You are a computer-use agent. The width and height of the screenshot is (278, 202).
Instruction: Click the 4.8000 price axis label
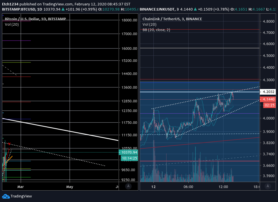[x=269, y=21]
